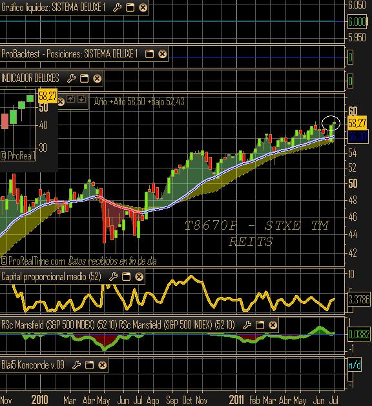
Task: Click the 'INDICADOR DELUXES' panel title
Action: (x=30, y=78)
